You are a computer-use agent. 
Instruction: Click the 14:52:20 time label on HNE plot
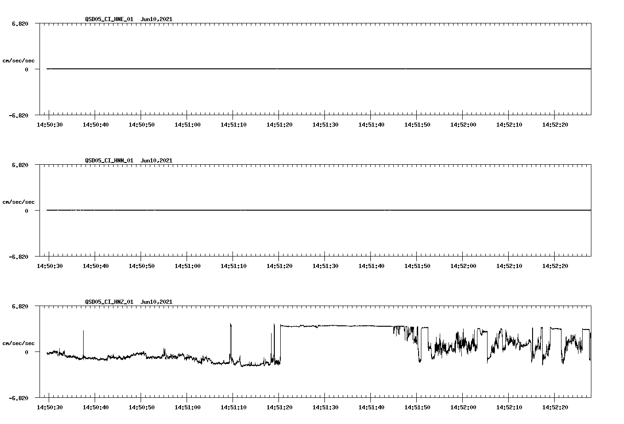[555, 125]
